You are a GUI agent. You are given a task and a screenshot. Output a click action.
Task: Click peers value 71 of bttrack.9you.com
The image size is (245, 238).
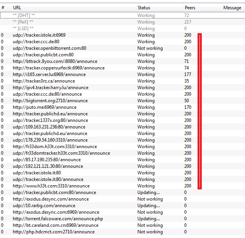click(x=186, y=61)
